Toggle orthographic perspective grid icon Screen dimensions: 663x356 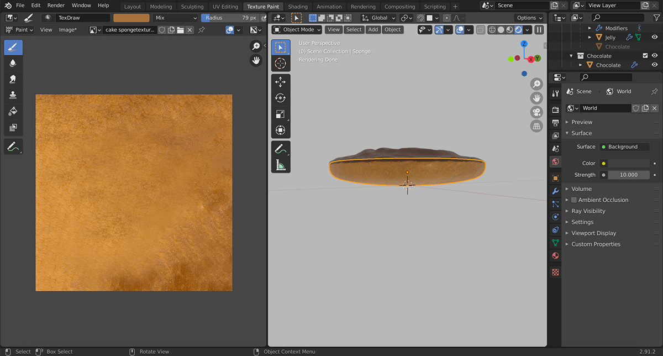coord(536,127)
